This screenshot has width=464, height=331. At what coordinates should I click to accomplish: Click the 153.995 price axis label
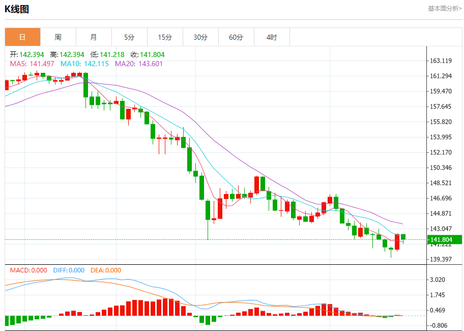pyautogui.click(x=441, y=137)
